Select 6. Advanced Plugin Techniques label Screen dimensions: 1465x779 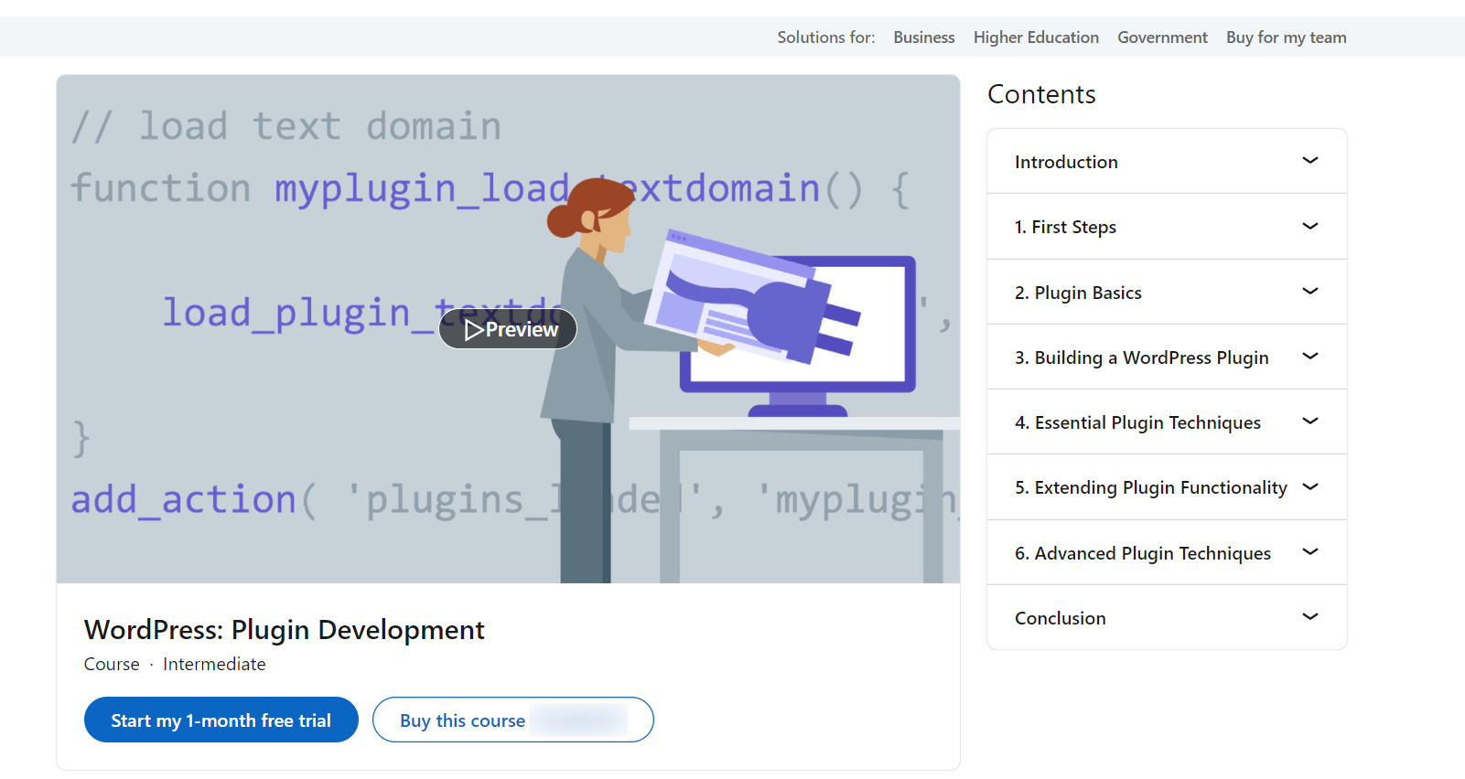[x=1142, y=553]
